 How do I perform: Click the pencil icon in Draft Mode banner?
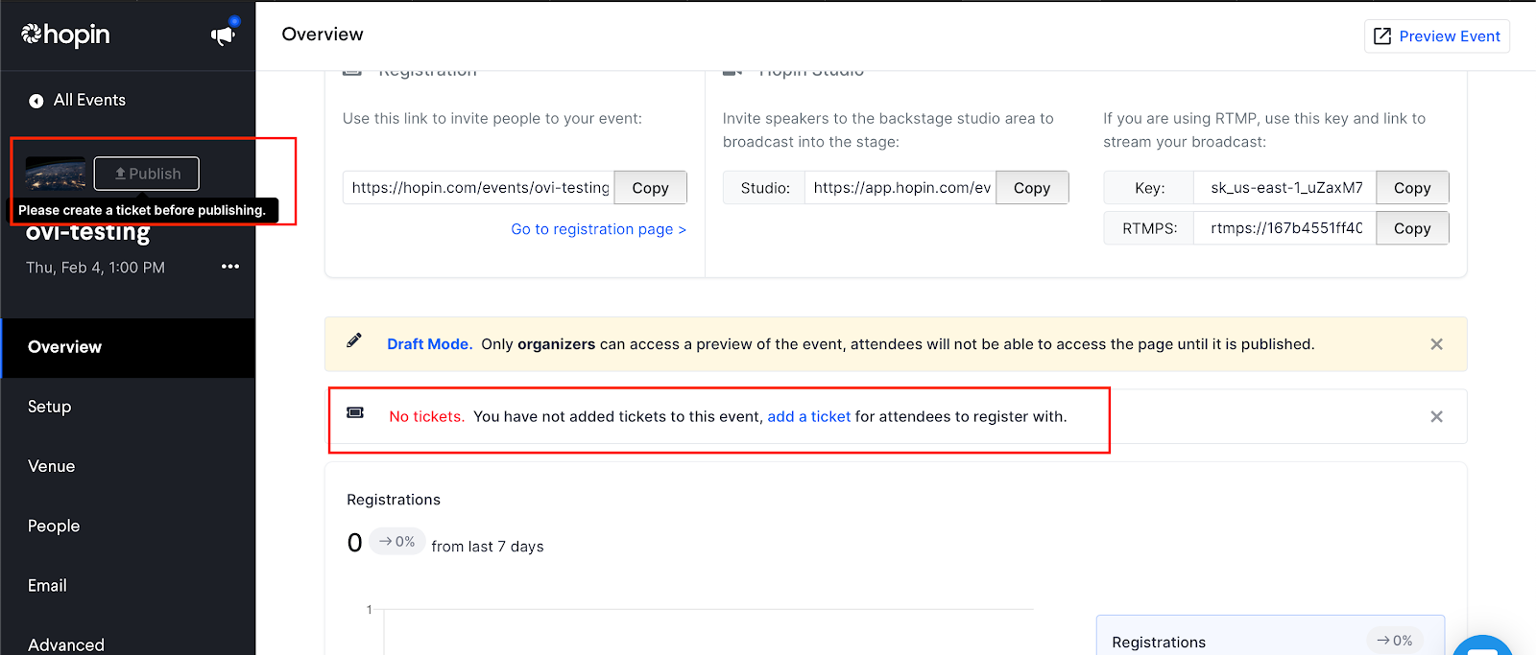click(x=354, y=340)
